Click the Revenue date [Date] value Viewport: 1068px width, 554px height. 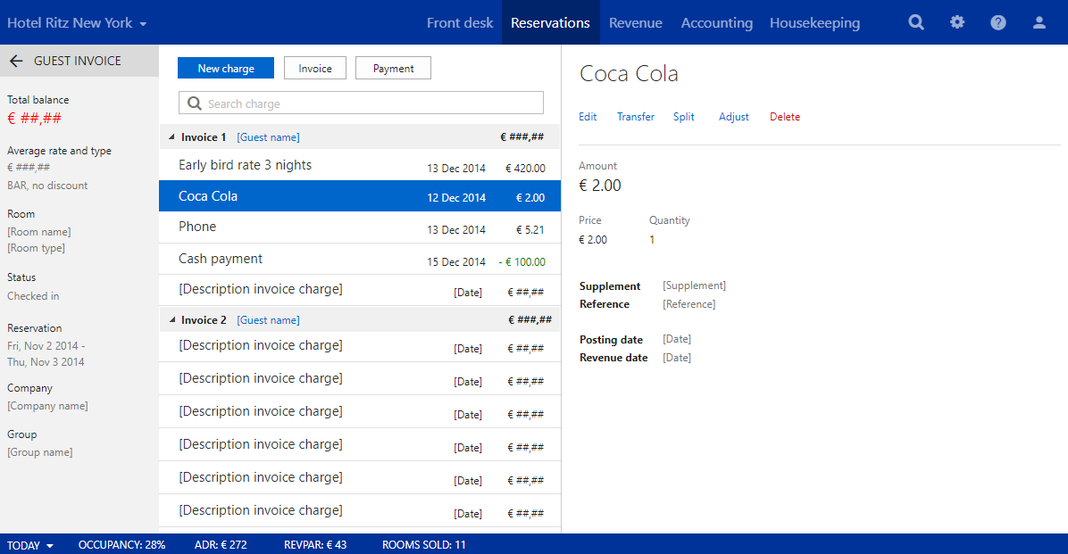(x=676, y=358)
